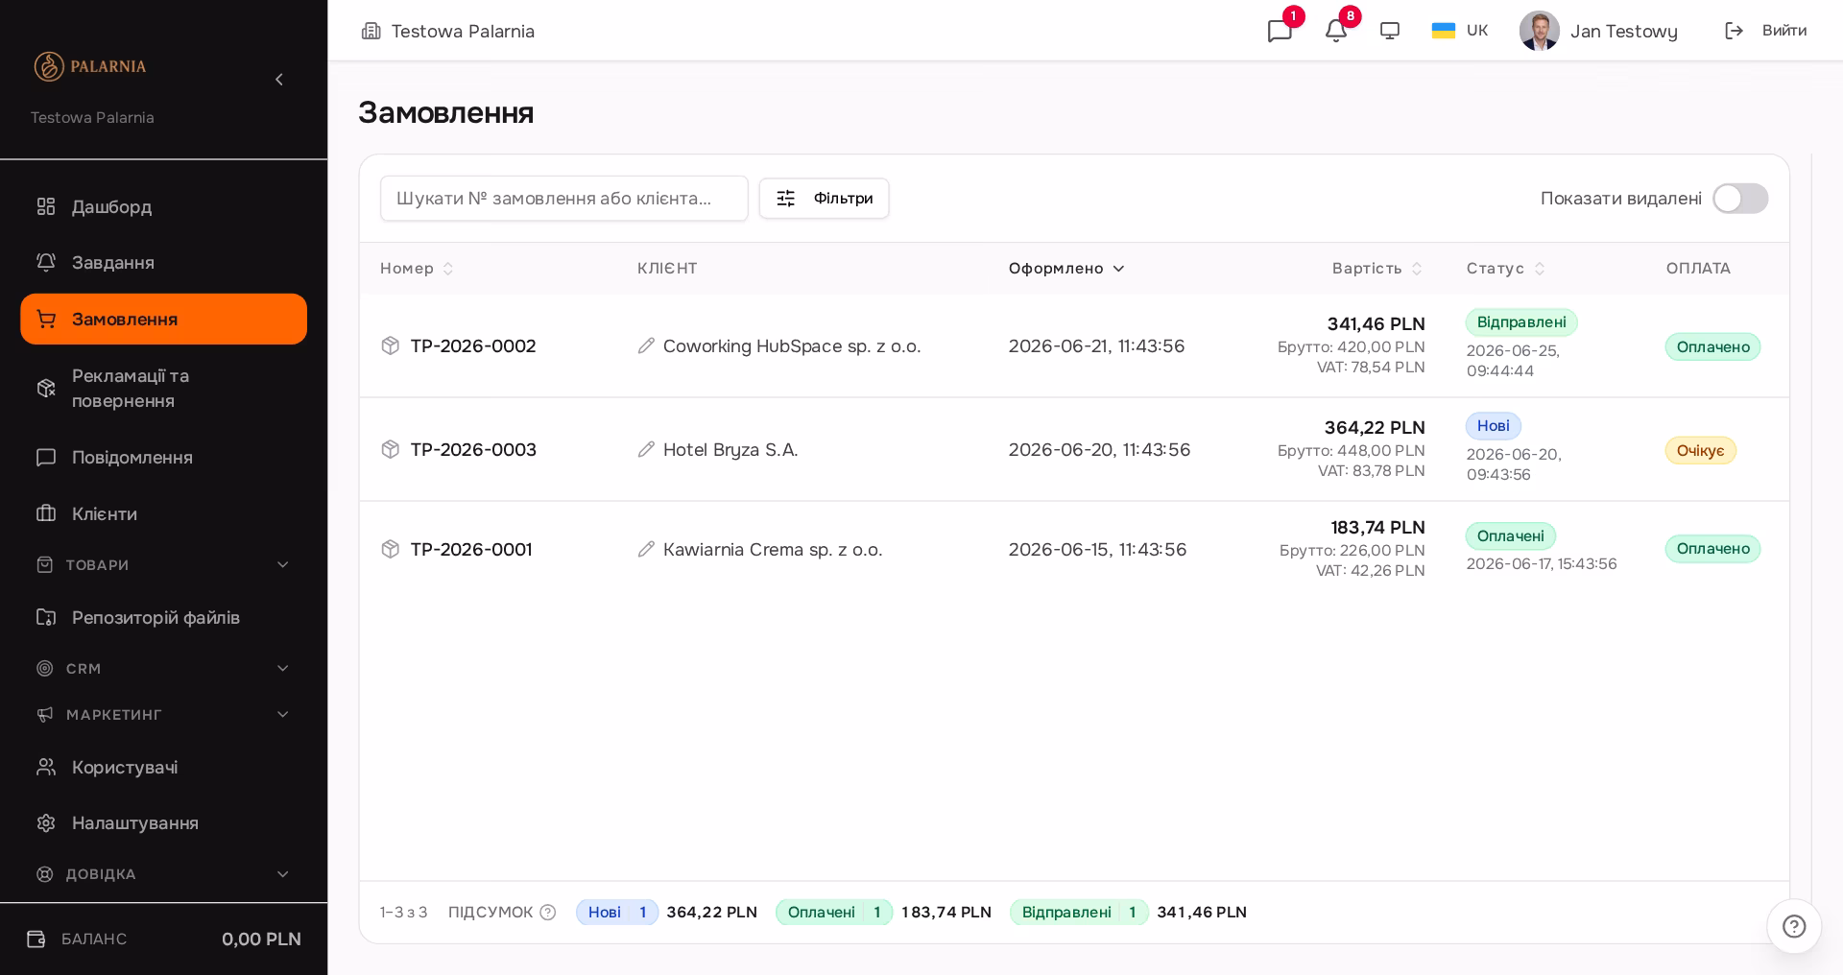Click Нові status badge for TP-2026-0003
1843x975 pixels.
(1494, 426)
